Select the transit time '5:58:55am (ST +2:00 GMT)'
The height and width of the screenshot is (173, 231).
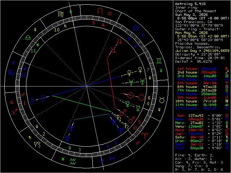click(x=203, y=36)
